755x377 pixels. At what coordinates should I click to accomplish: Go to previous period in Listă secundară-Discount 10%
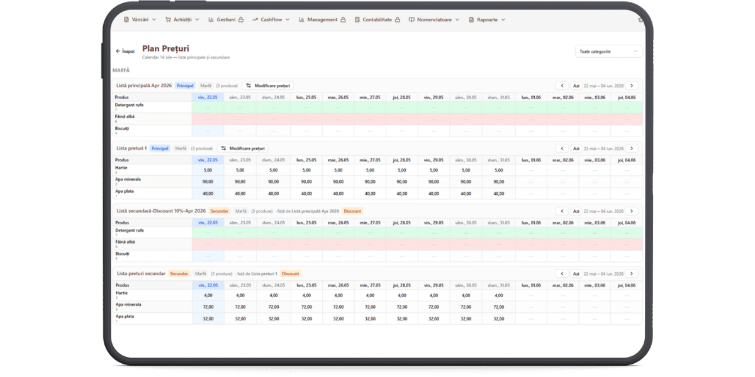tap(561, 211)
